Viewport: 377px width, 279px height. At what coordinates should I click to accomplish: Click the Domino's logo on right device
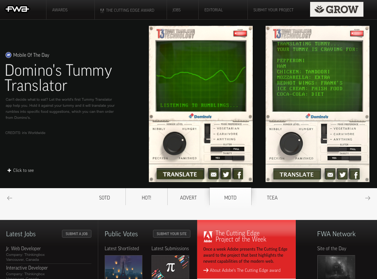tap(317, 116)
